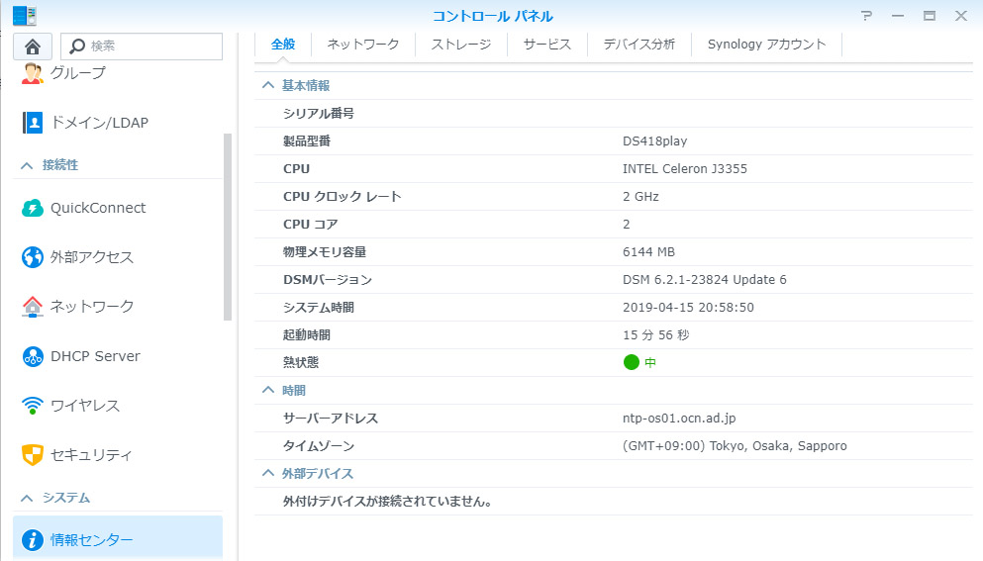983x561 pixels.
Task: Select the DHCP Server sidebar label
Action: [95, 356]
